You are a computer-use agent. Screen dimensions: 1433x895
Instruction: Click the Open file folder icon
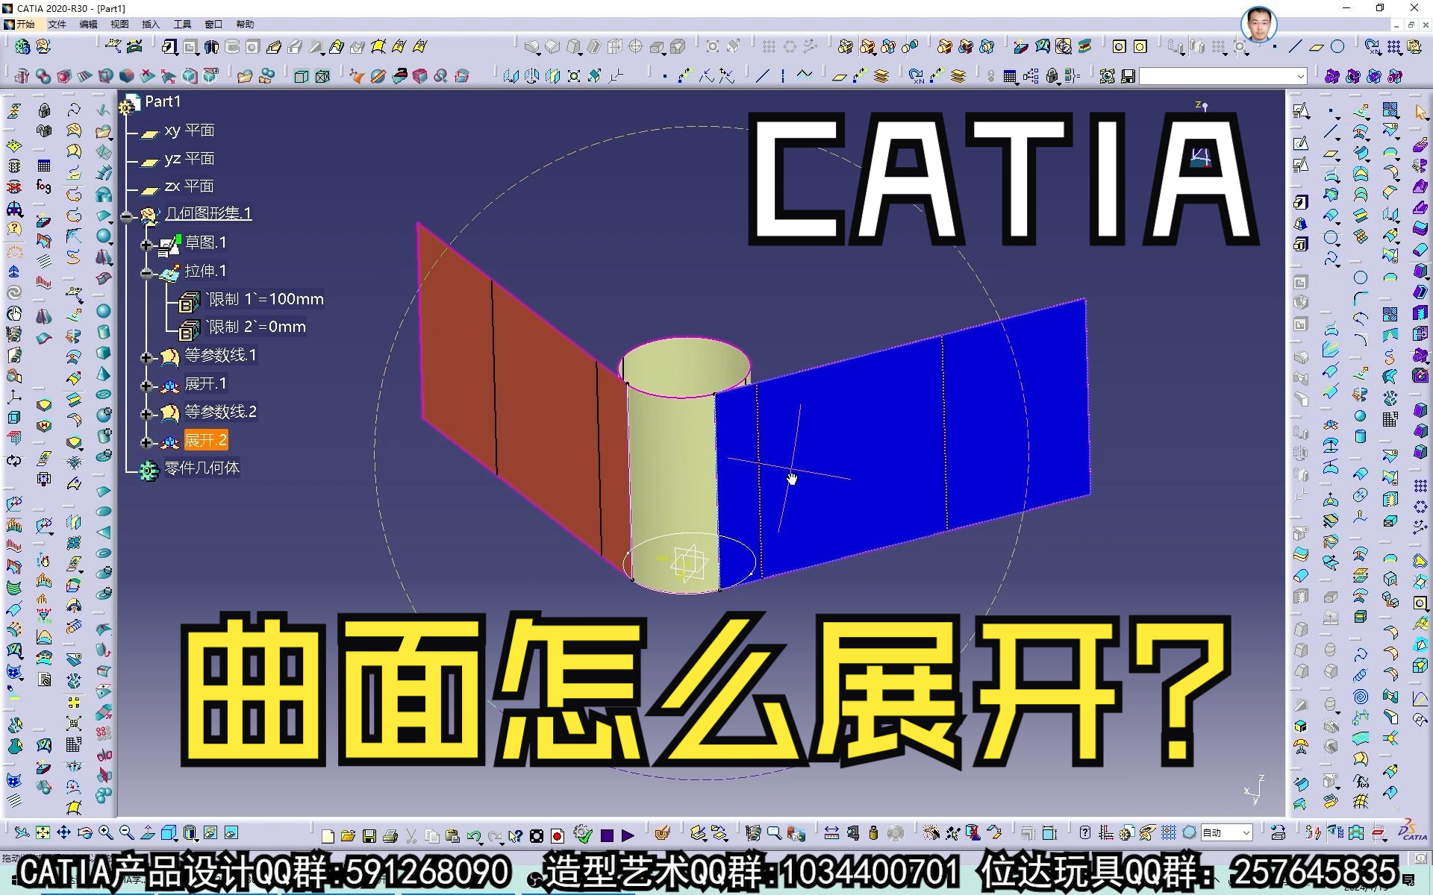[348, 835]
